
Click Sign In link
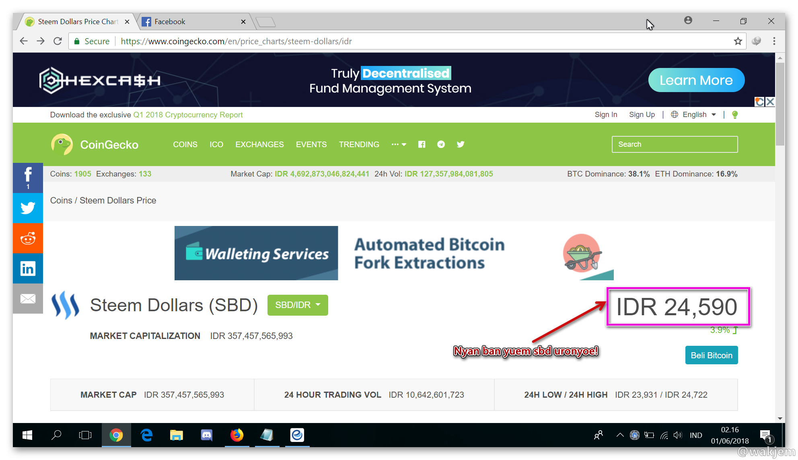[606, 115]
